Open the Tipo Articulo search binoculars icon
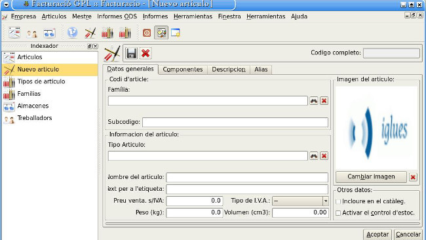The width and height of the screenshot is (426, 240). point(314,156)
